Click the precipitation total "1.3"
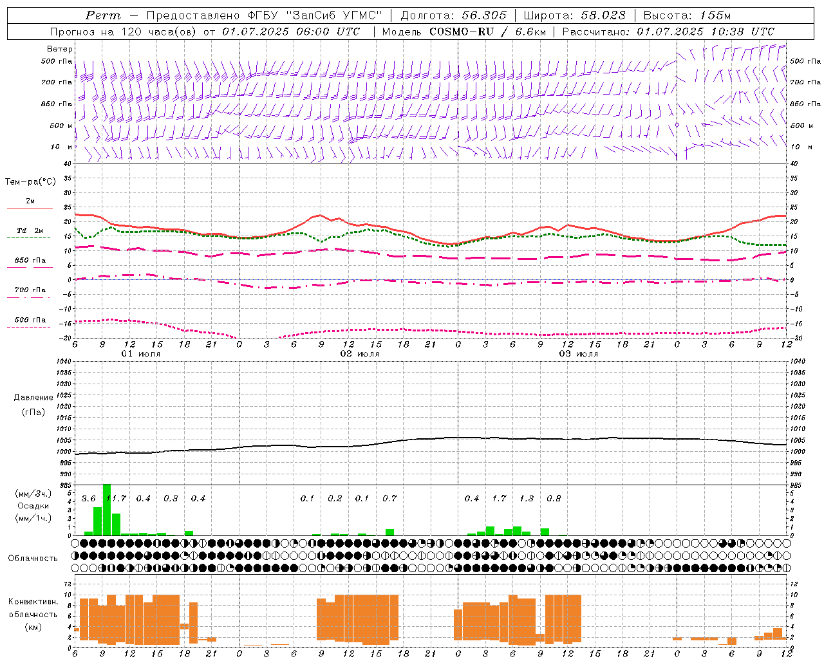 (527, 499)
